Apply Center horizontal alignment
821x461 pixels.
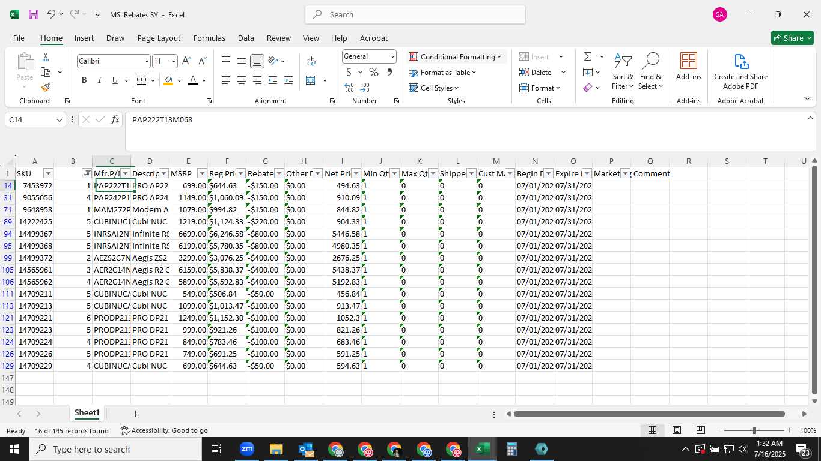tap(241, 80)
